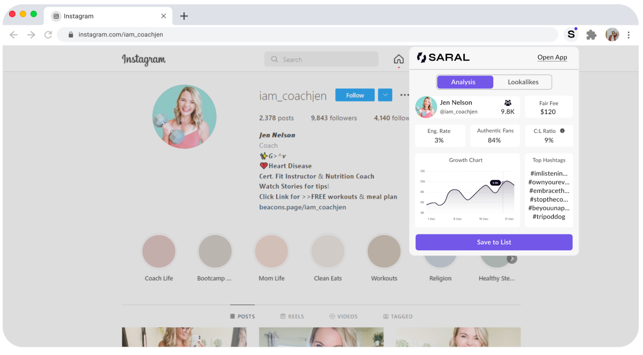The width and height of the screenshot is (643, 355).
Task: Open the SARAL extension icon in toolbar
Action: click(571, 35)
